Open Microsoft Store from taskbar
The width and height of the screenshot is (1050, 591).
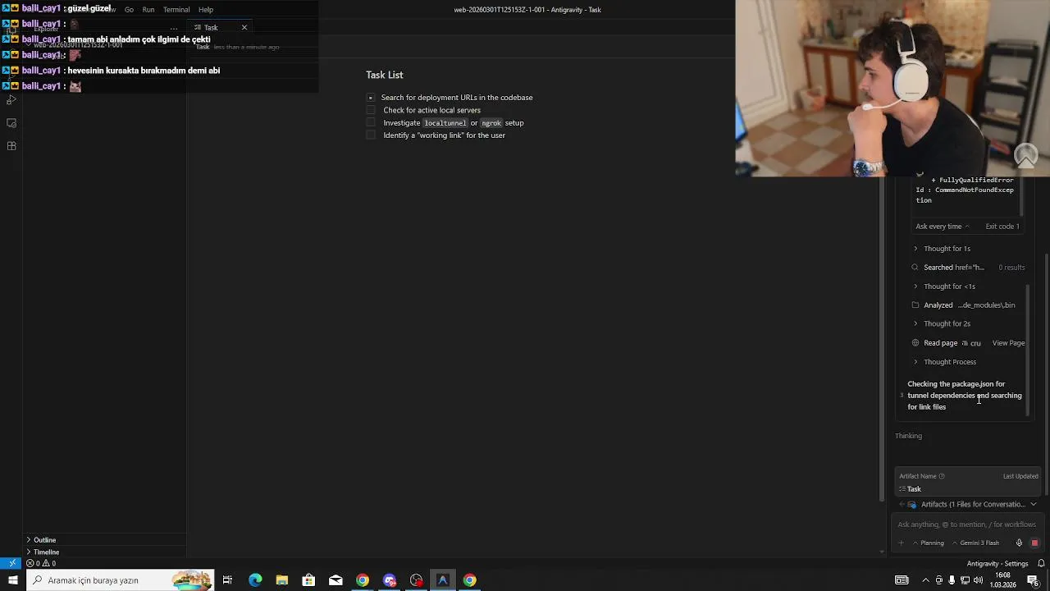click(308, 580)
